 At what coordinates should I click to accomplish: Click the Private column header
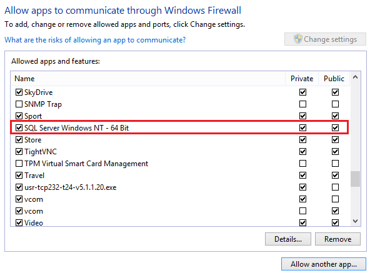(x=302, y=79)
